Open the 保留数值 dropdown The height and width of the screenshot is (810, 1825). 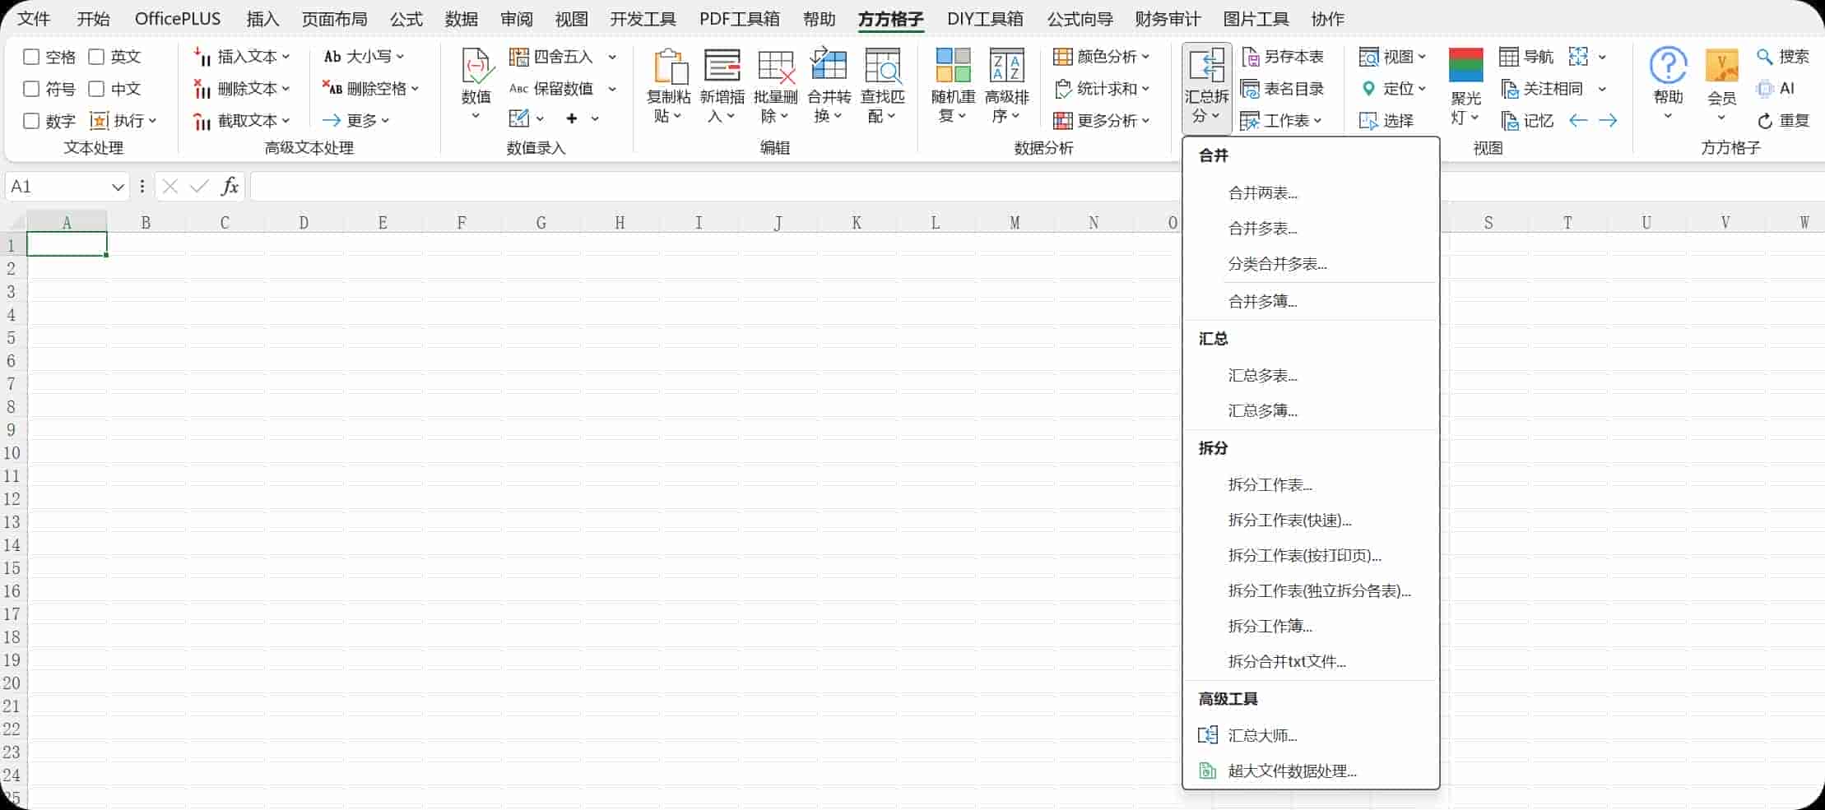(x=613, y=88)
